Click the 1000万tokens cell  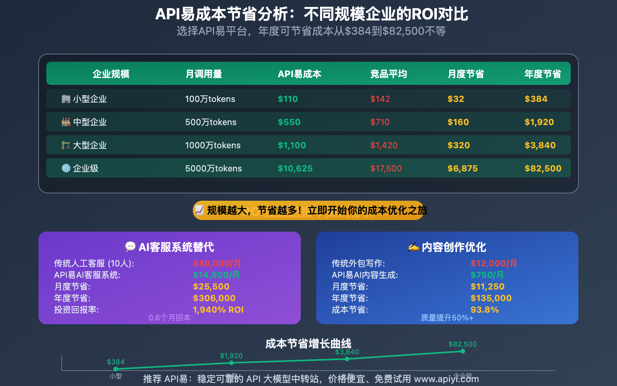tap(213, 145)
